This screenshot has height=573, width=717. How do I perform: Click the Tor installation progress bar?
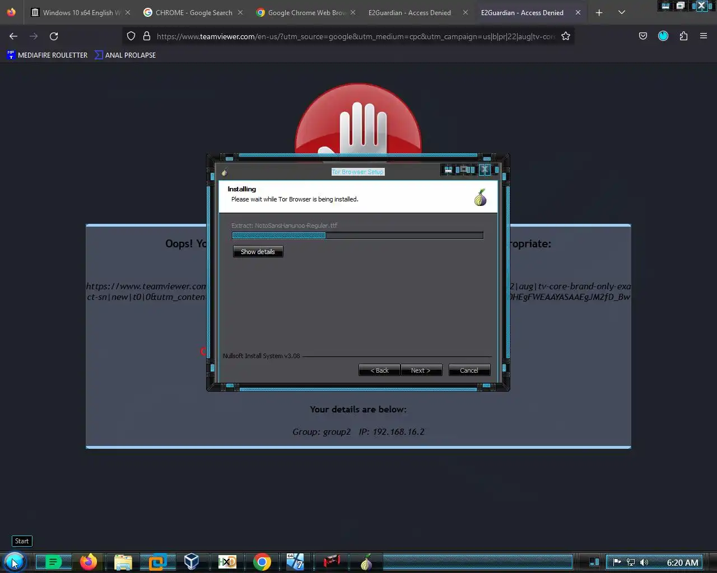(x=357, y=236)
